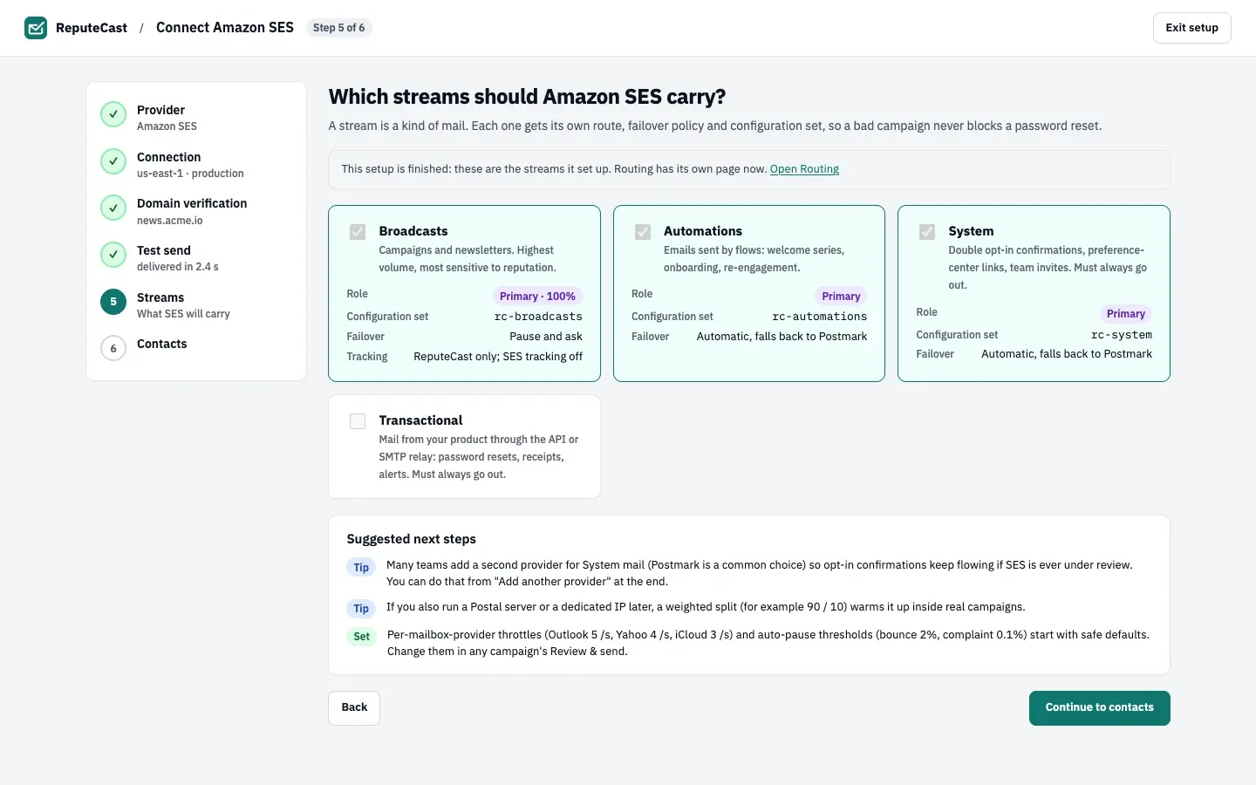1256x785 pixels.
Task: Click the ReputeCast logo icon
Action: [36, 28]
